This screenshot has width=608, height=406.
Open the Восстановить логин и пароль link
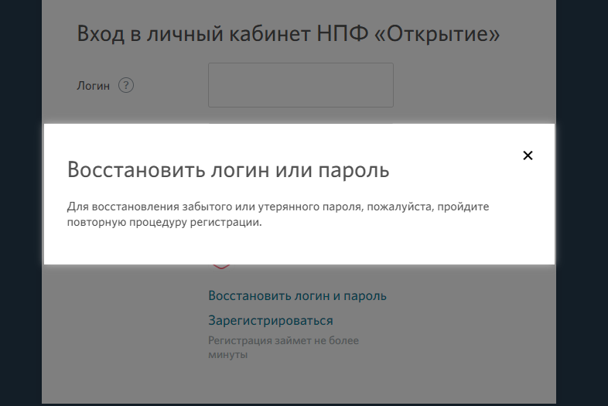click(297, 296)
